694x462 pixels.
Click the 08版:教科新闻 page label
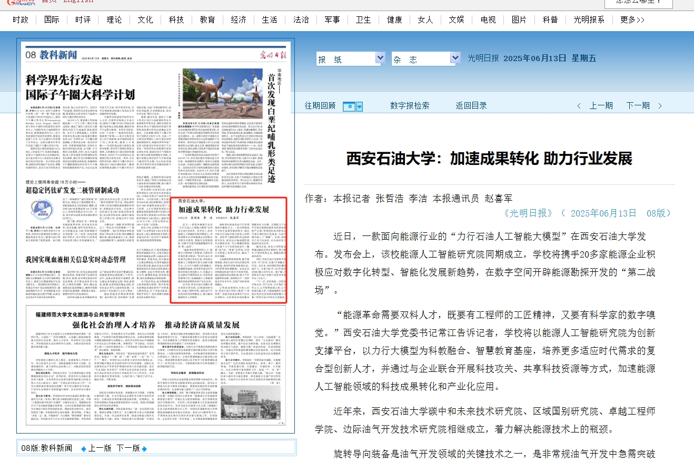(x=47, y=448)
